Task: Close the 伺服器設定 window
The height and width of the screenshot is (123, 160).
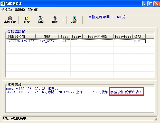Action: pyautogui.click(x=157, y=4)
